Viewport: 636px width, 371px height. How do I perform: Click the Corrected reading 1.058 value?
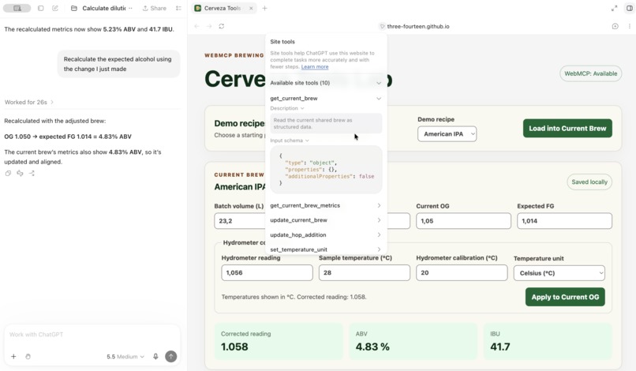pyautogui.click(x=234, y=347)
